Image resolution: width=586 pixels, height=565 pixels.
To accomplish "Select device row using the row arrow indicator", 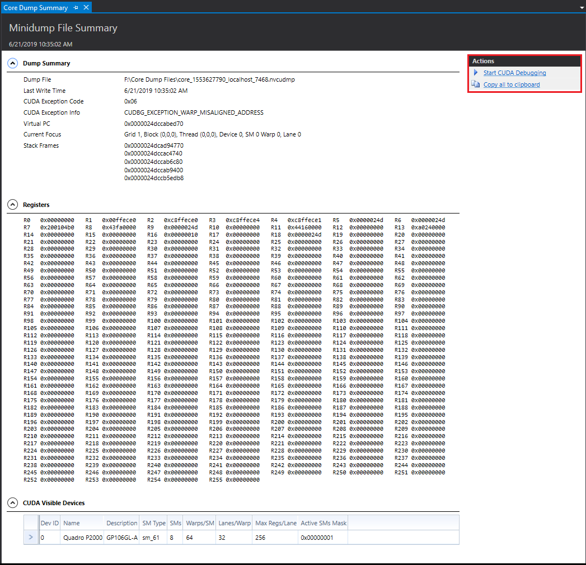I will [31, 538].
